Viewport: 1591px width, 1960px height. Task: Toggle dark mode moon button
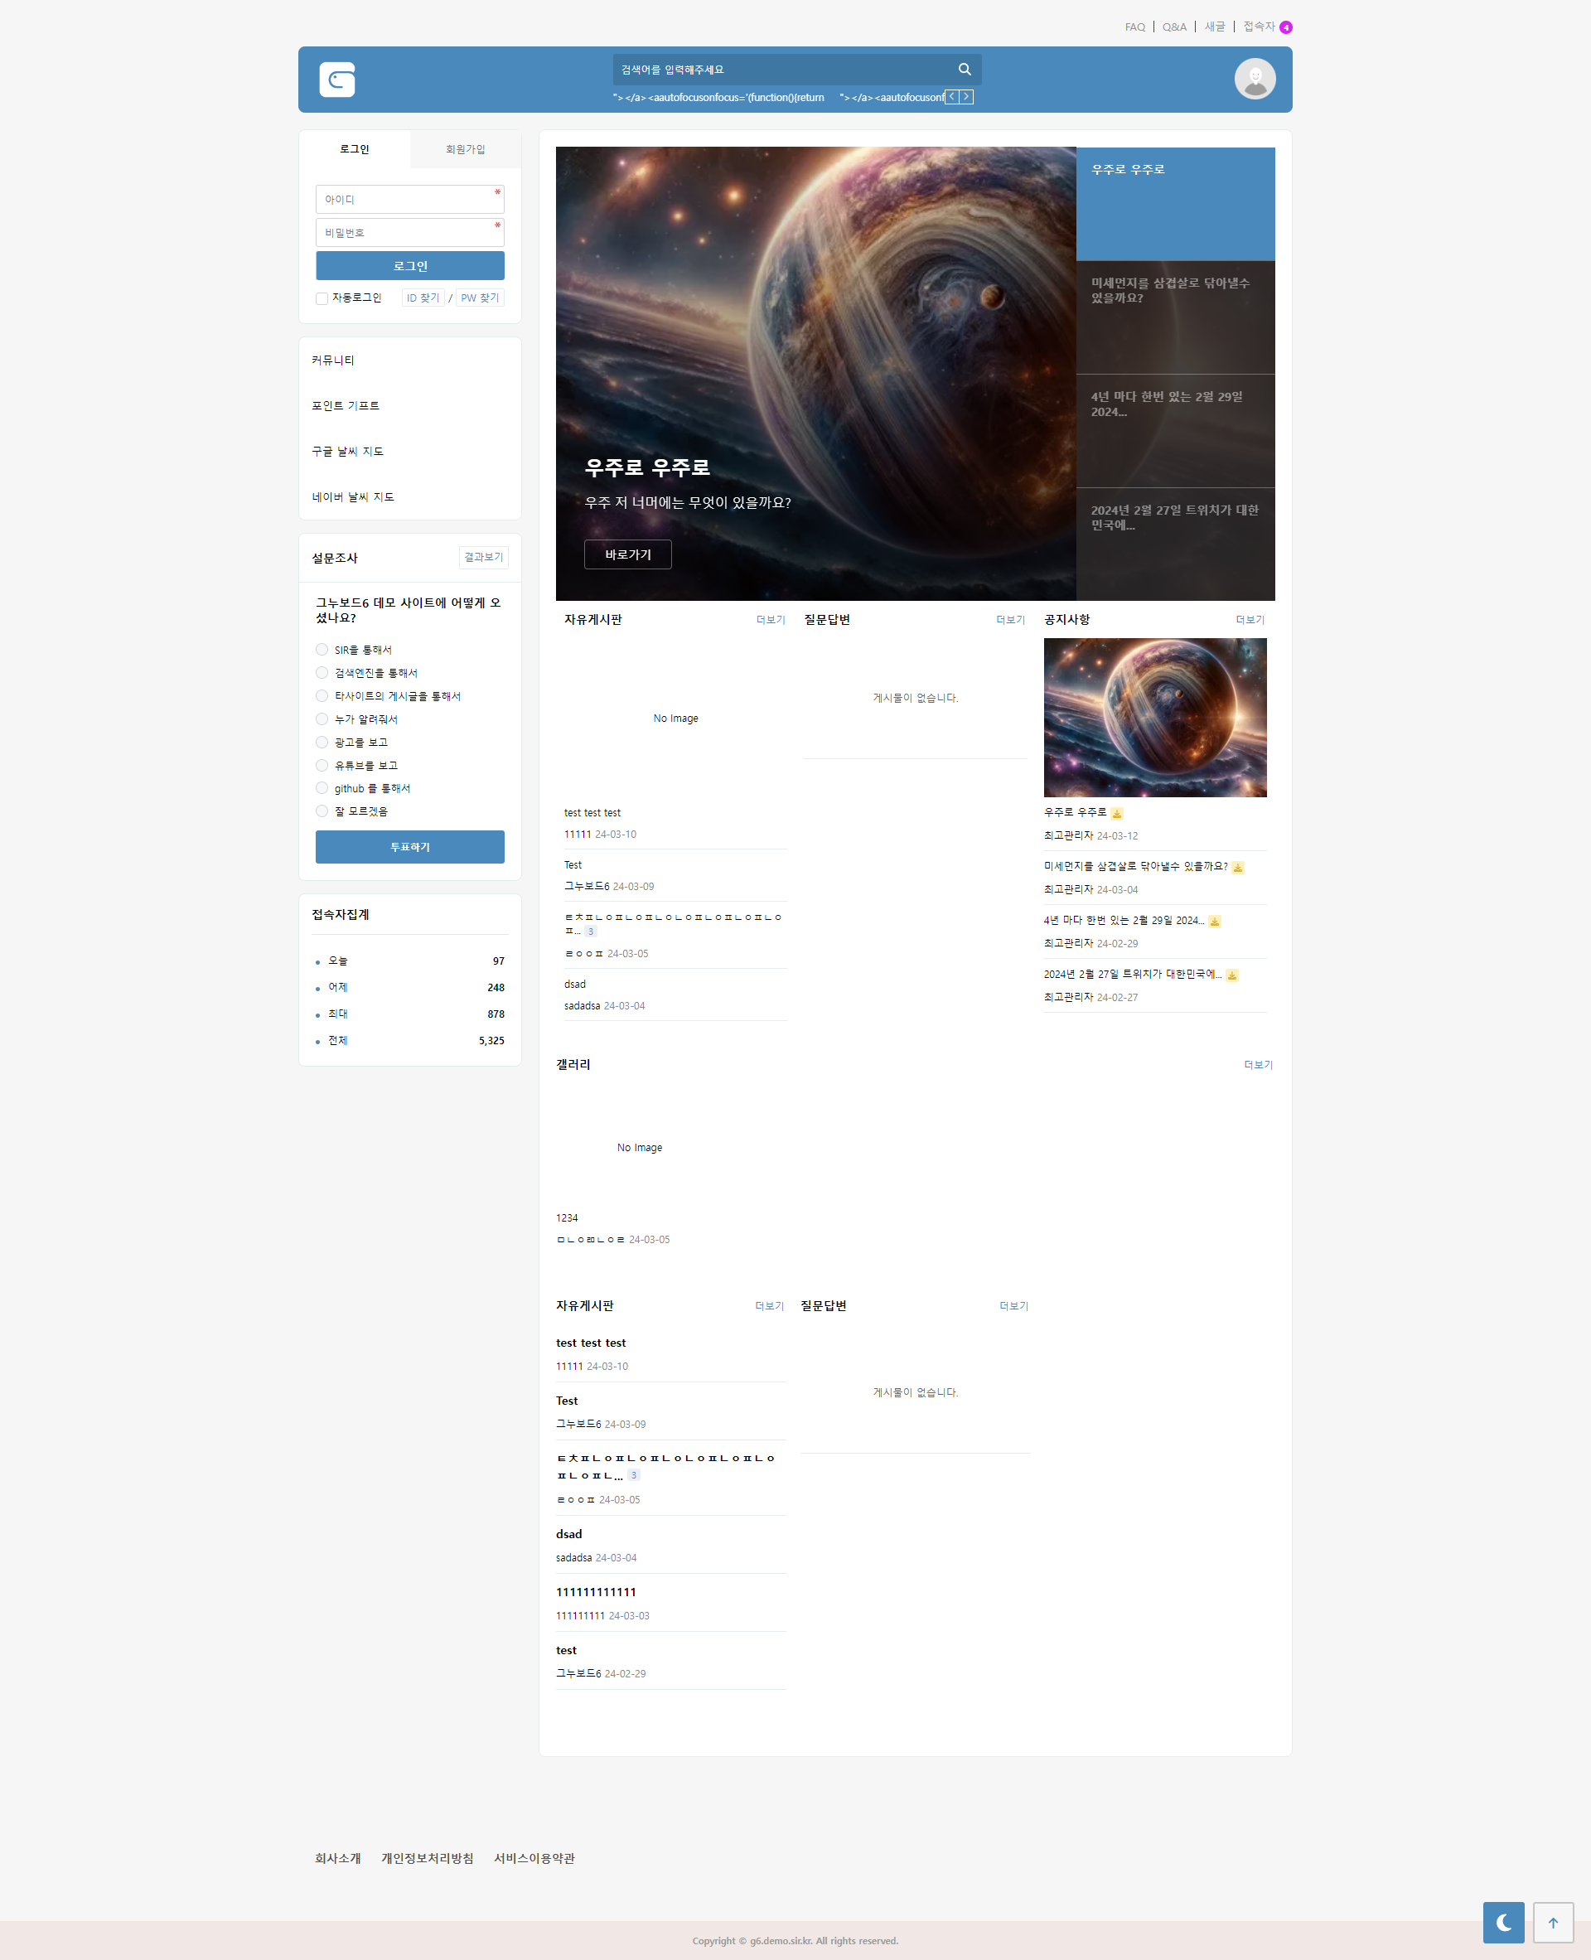coord(1503,1923)
